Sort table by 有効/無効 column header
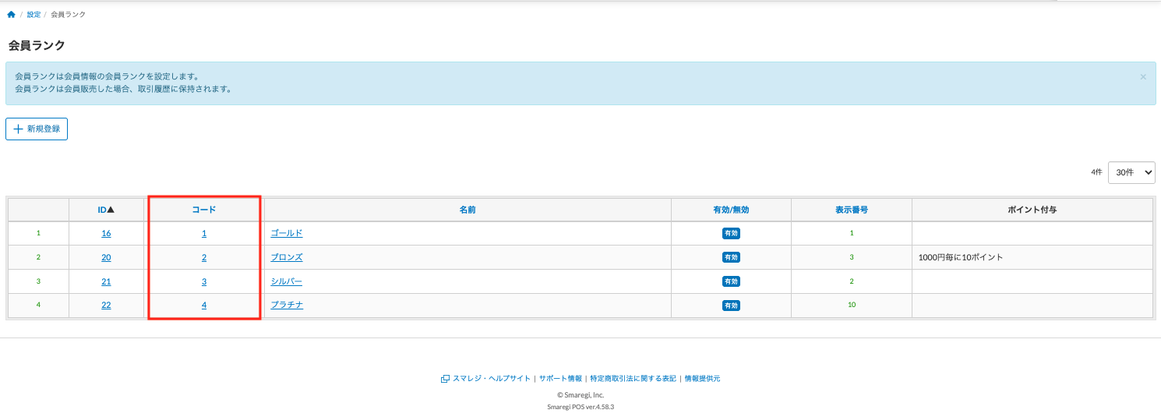1161x417 pixels. point(731,210)
